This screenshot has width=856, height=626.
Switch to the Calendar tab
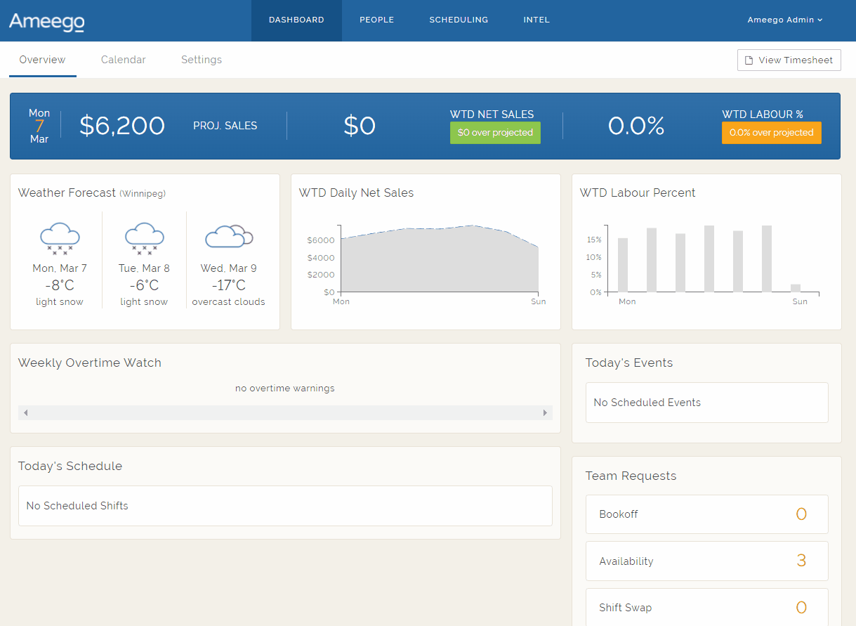click(123, 60)
